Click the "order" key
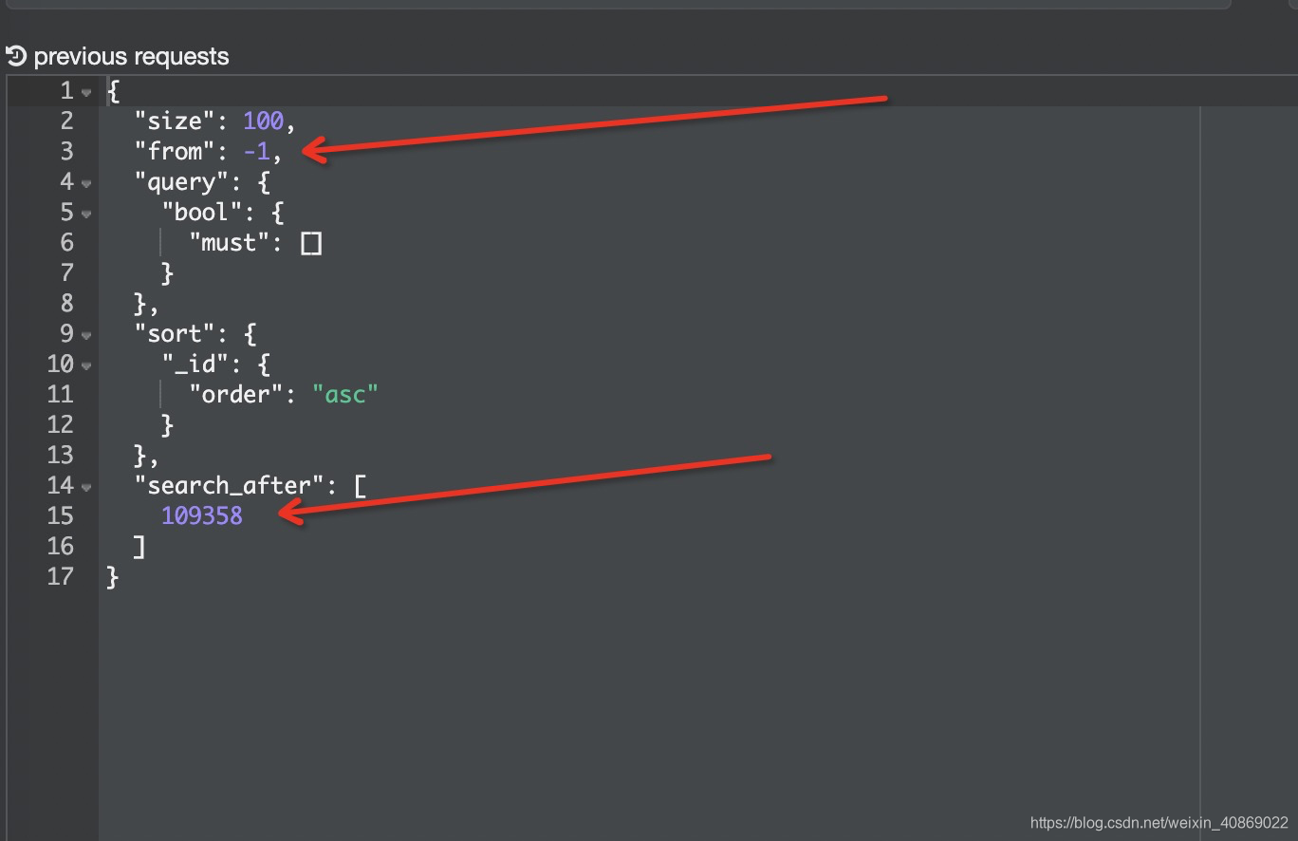 [235, 394]
